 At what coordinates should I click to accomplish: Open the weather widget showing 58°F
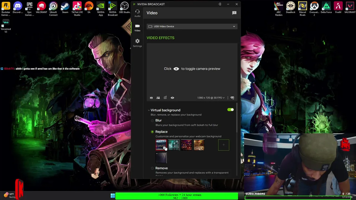click(x=9, y=196)
